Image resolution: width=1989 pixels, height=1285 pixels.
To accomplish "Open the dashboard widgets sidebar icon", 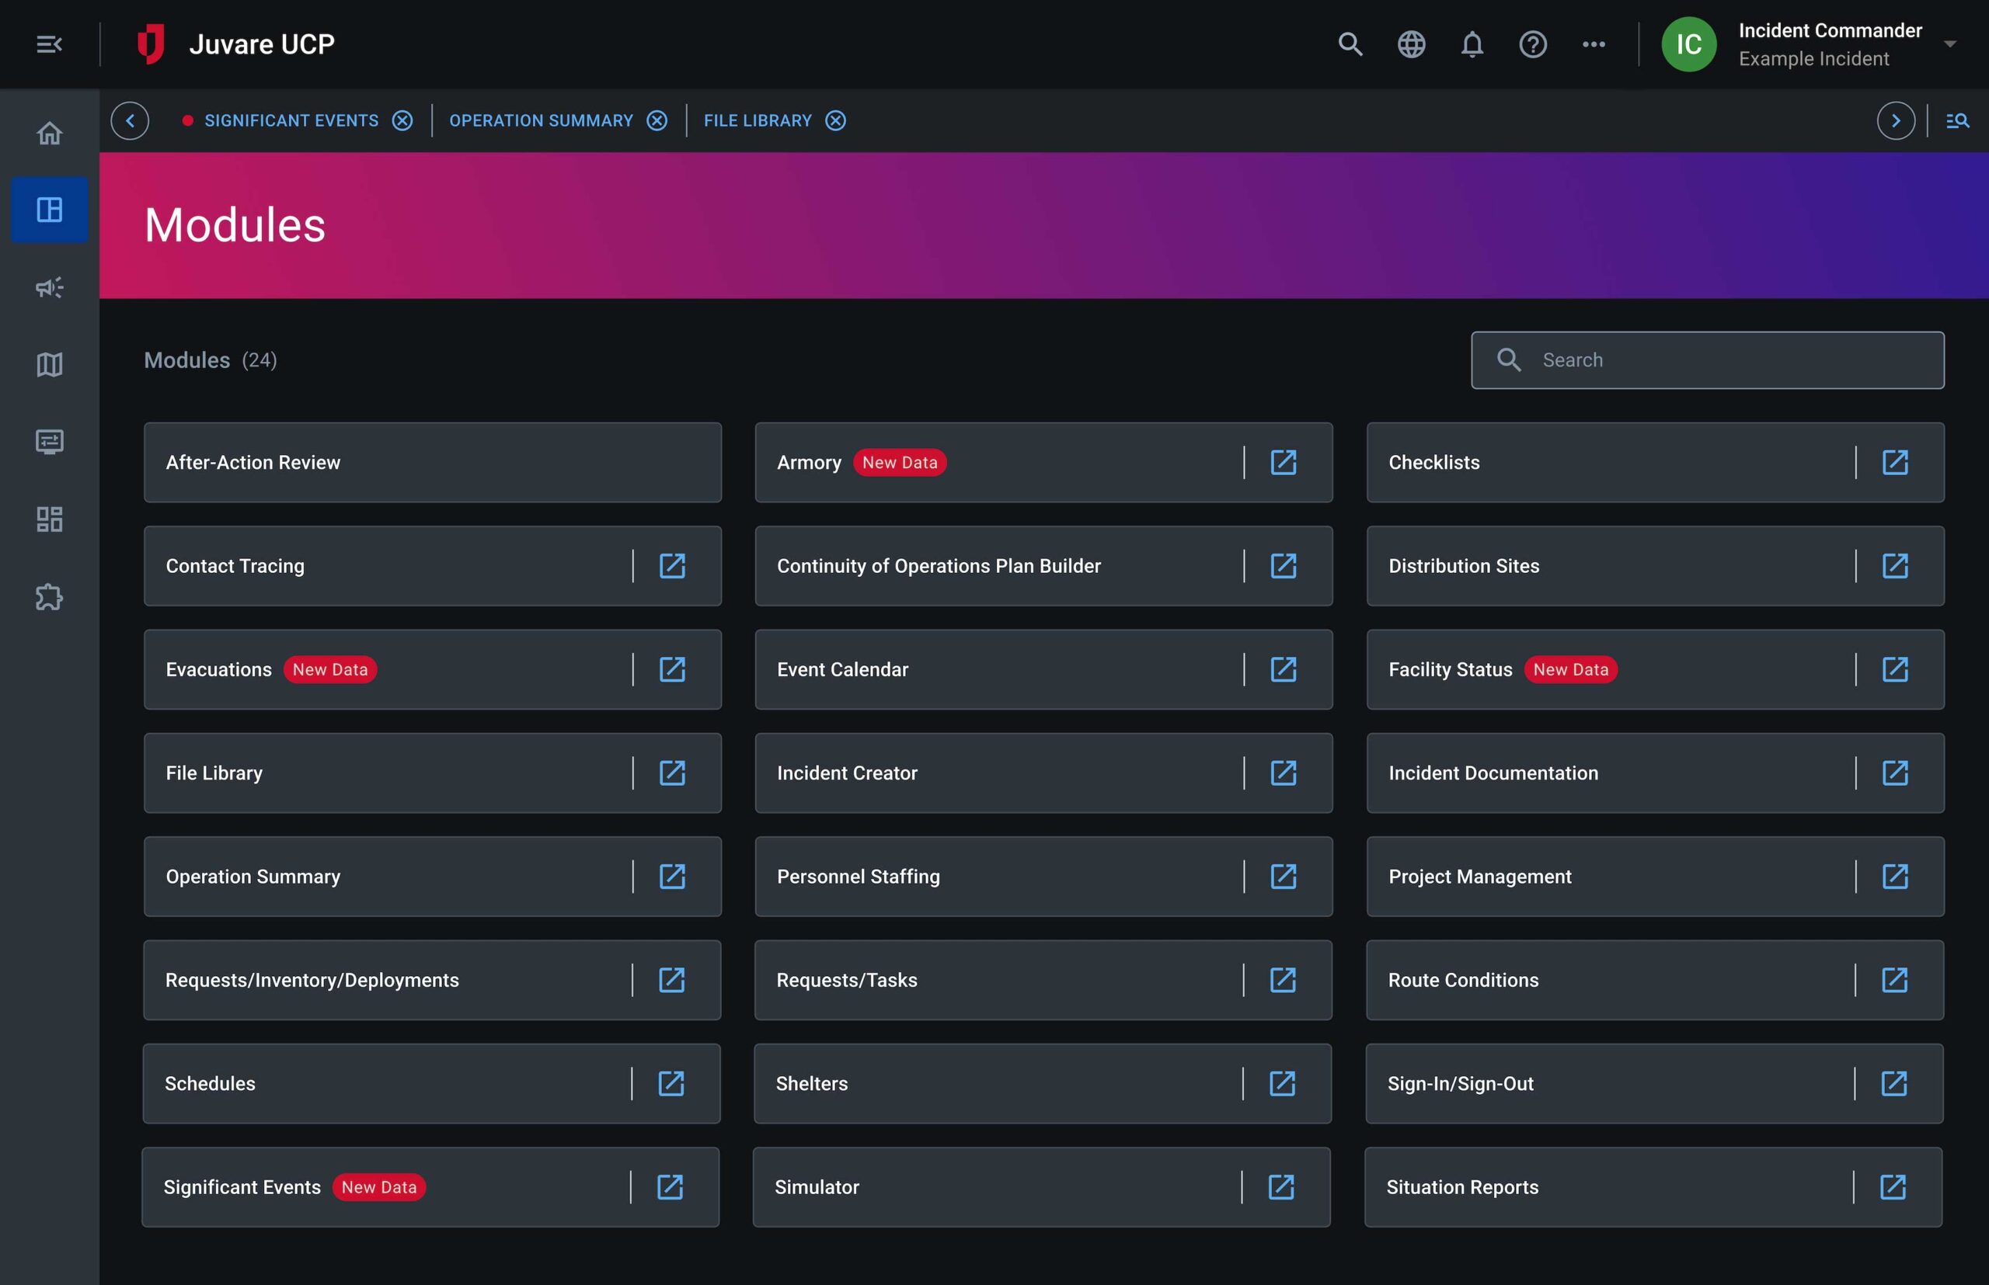I will pos(49,519).
